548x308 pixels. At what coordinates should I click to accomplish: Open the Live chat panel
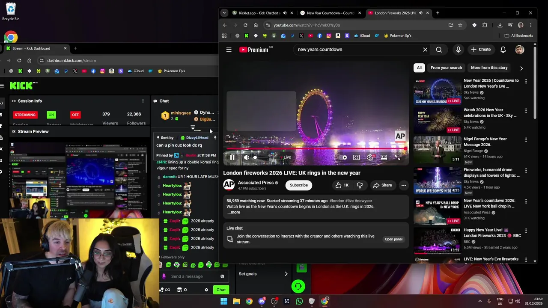click(393, 239)
